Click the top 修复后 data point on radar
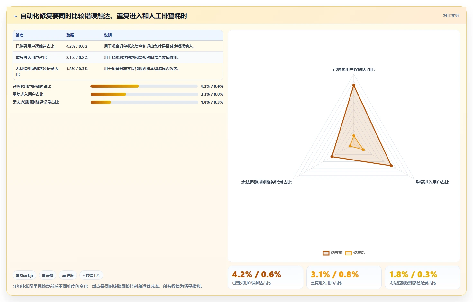This screenshot has height=302, width=473. pos(354,136)
